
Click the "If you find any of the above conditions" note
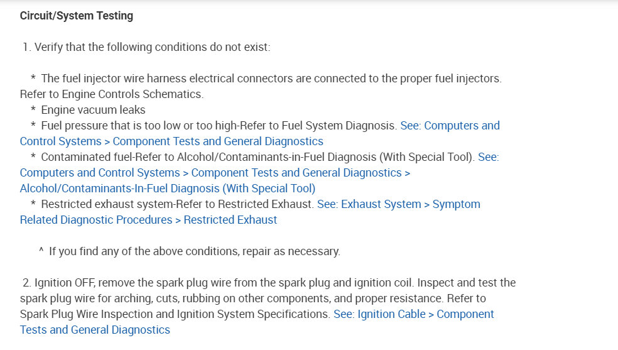(x=194, y=251)
